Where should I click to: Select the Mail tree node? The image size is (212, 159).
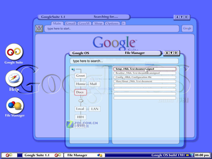pos(94,84)
